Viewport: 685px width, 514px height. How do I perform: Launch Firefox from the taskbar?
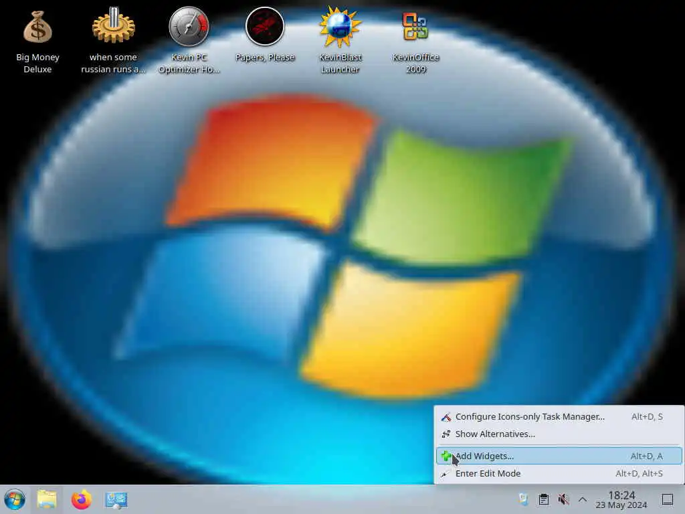click(81, 499)
